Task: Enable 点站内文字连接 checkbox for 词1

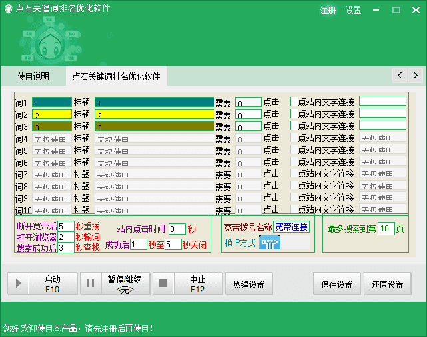Action: pos(293,102)
